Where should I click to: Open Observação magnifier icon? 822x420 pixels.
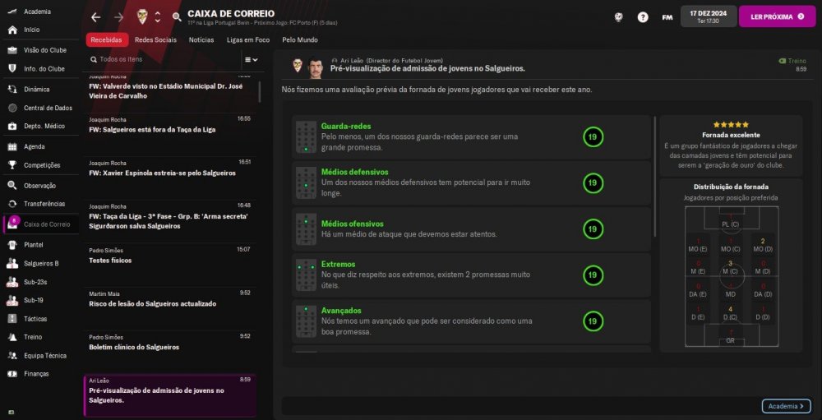[x=13, y=186]
